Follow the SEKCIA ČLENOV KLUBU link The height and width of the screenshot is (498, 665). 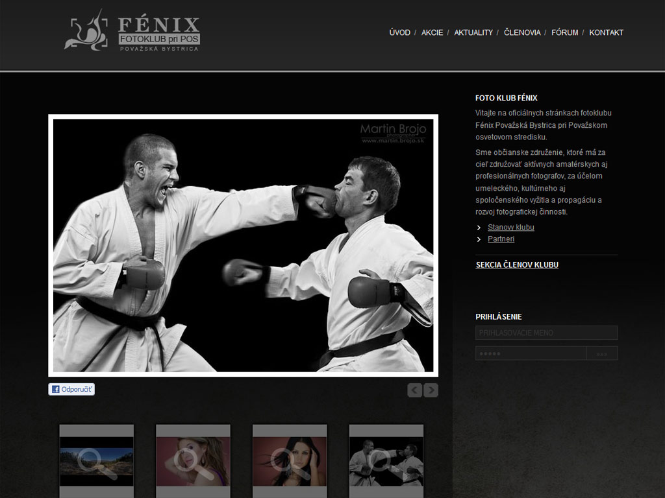tap(517, 265)
